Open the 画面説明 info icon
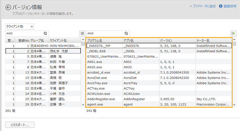 [x=221, y=6]
